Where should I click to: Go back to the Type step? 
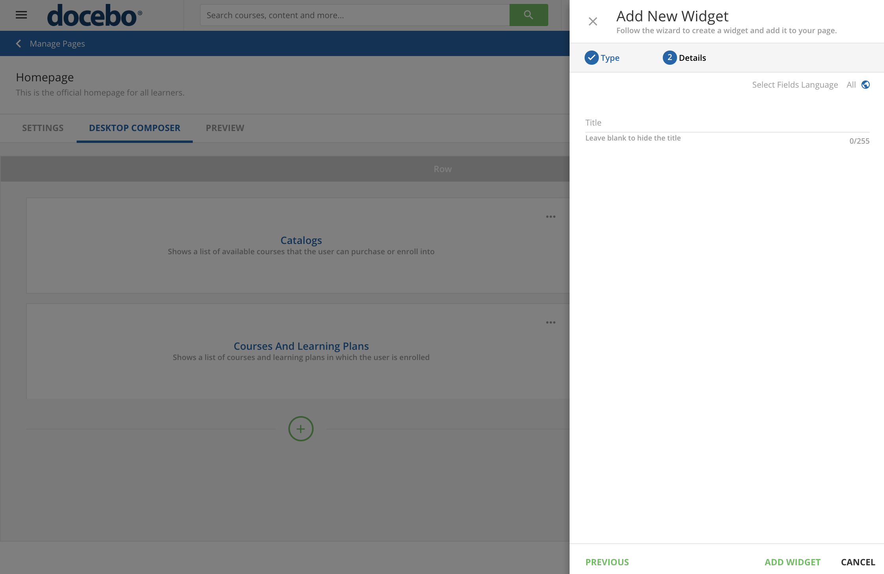click(x=602, y=58)
